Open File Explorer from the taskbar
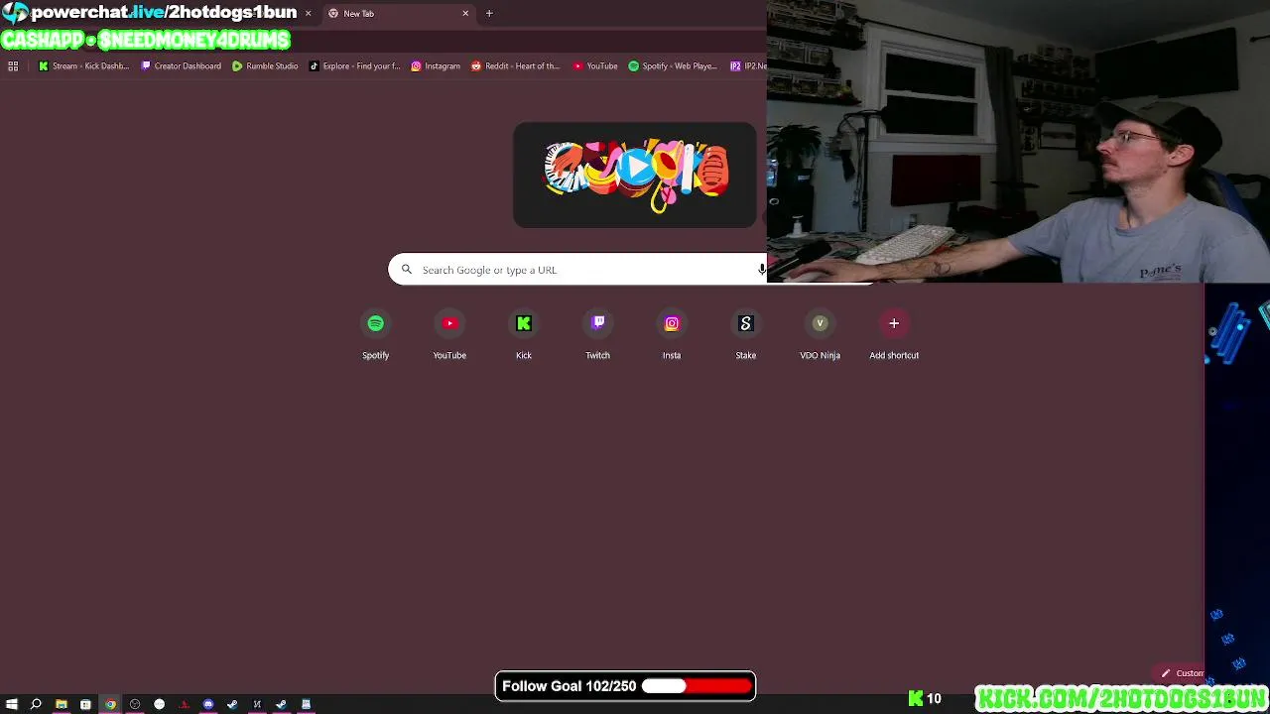Screen dimensions: 1270x714 [x=61, y=705]
